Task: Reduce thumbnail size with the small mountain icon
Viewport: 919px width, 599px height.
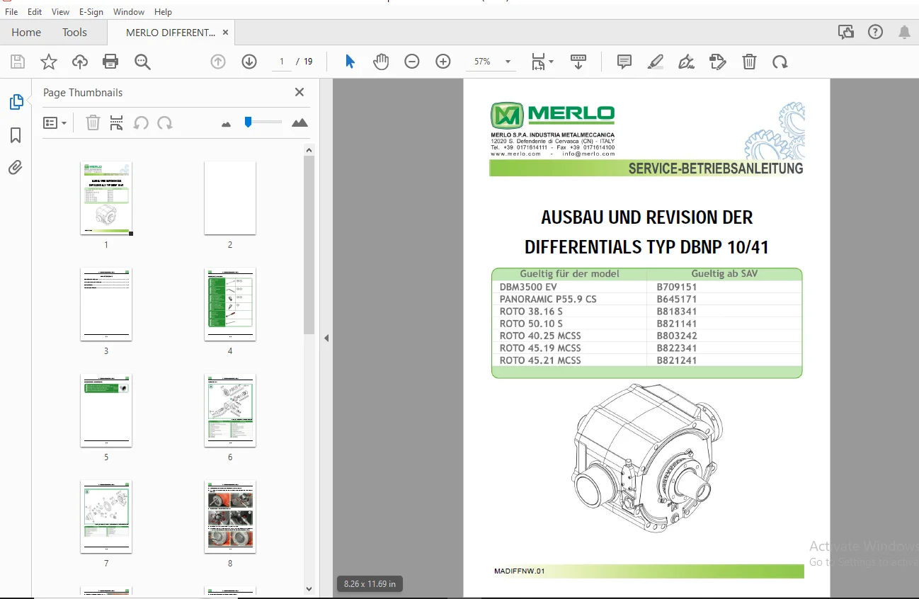Action: click(227, 124)
